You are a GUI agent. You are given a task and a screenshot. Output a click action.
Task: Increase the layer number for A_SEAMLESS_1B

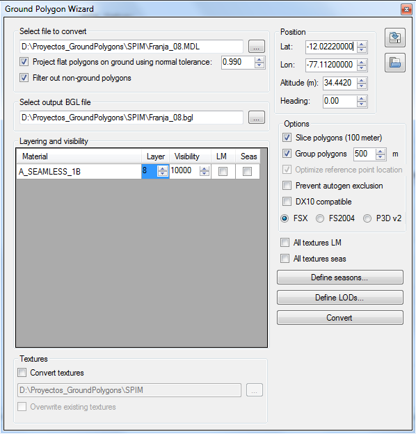pyautogui.click(x=163, y=168)
